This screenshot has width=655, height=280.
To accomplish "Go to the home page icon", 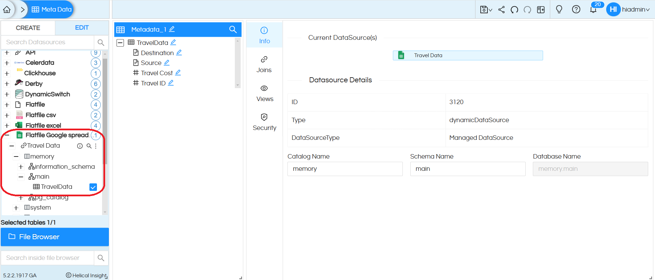I will [7, 10].
